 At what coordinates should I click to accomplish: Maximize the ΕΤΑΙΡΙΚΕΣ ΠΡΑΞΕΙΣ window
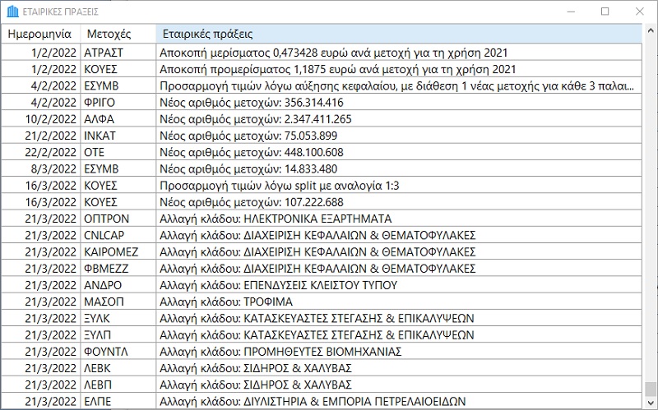605,12
